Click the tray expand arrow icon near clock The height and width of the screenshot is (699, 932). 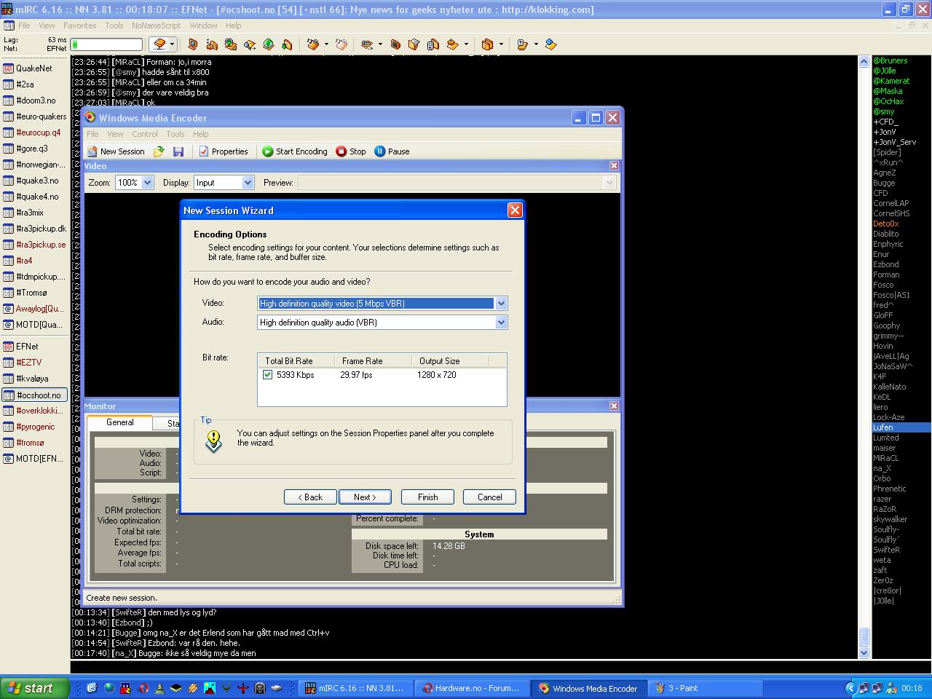(x=850, y=688)
